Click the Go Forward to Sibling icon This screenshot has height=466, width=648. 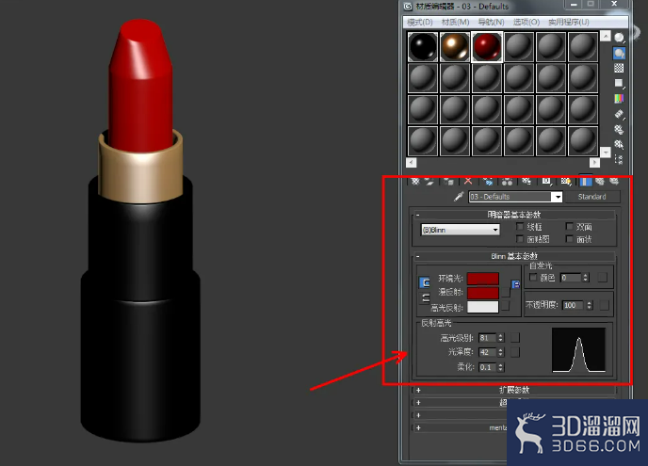tap(614, 182)
